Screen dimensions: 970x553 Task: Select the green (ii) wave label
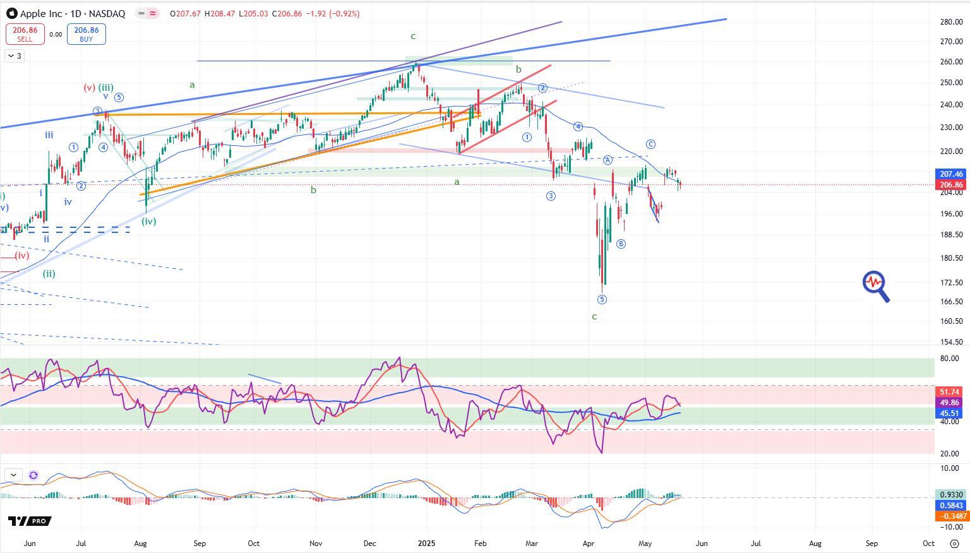tap(49, 274)
